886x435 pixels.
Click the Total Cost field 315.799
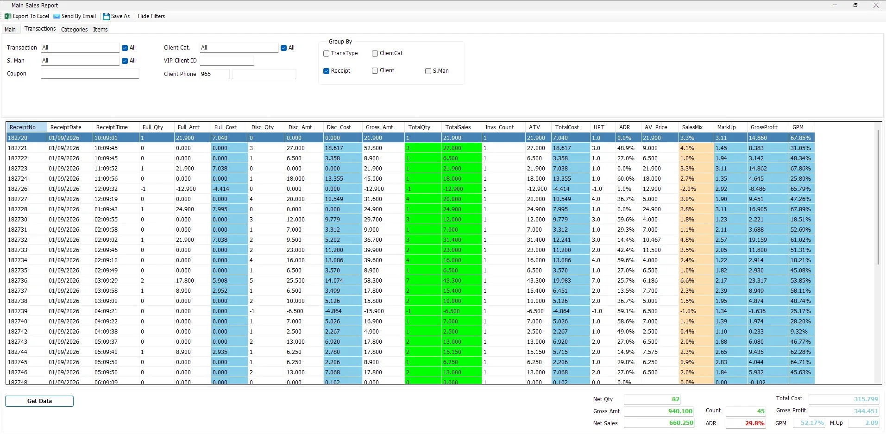tap(844, 399)
